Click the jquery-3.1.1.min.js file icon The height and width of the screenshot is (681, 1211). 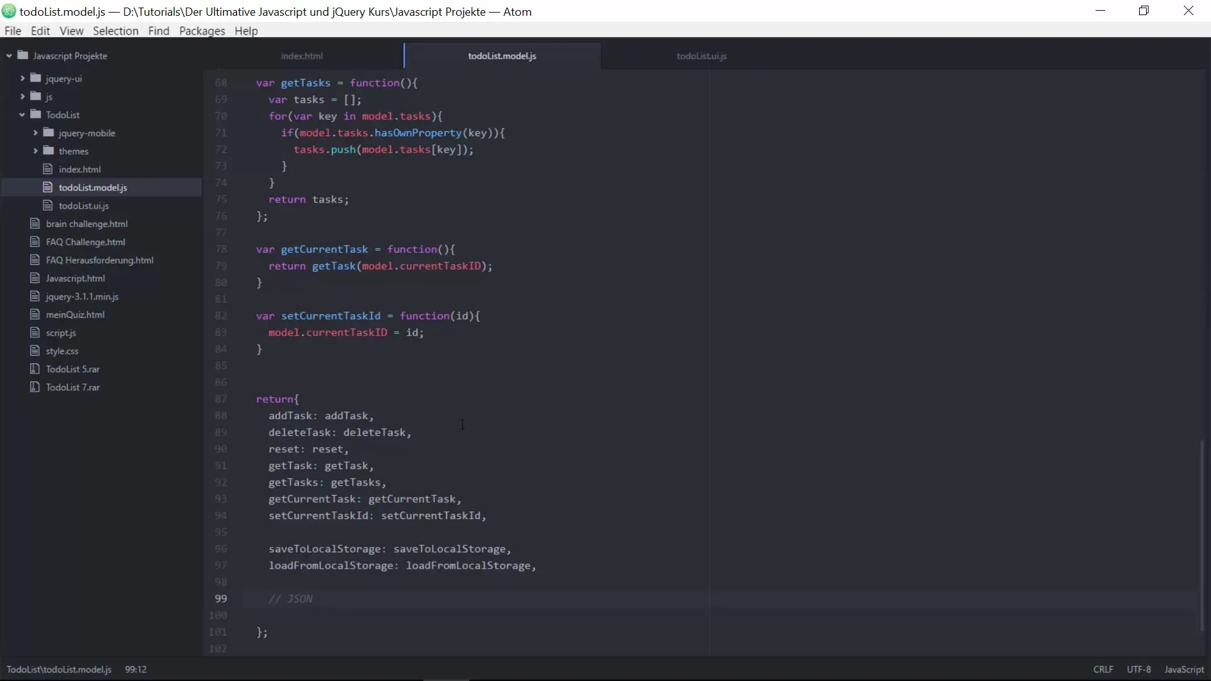[x=35, y=296]
